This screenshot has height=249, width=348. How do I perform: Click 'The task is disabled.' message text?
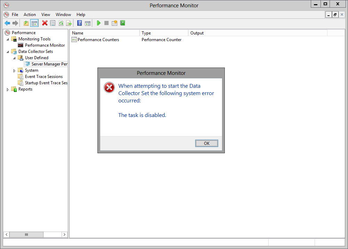142,115
